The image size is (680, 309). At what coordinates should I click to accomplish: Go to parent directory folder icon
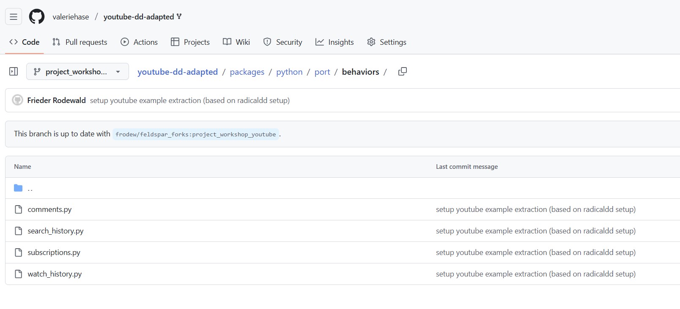tap(18, 188)
